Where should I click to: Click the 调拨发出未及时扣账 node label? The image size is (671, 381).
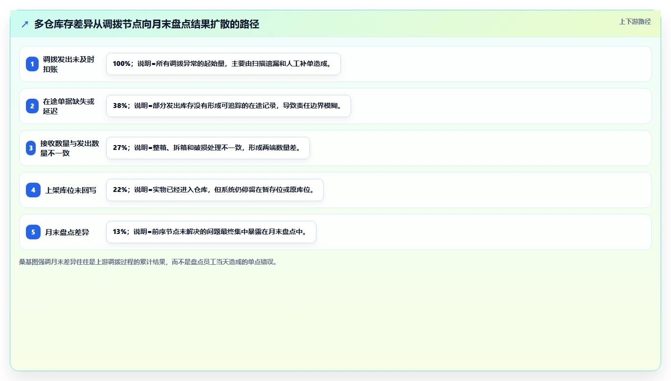69,64
